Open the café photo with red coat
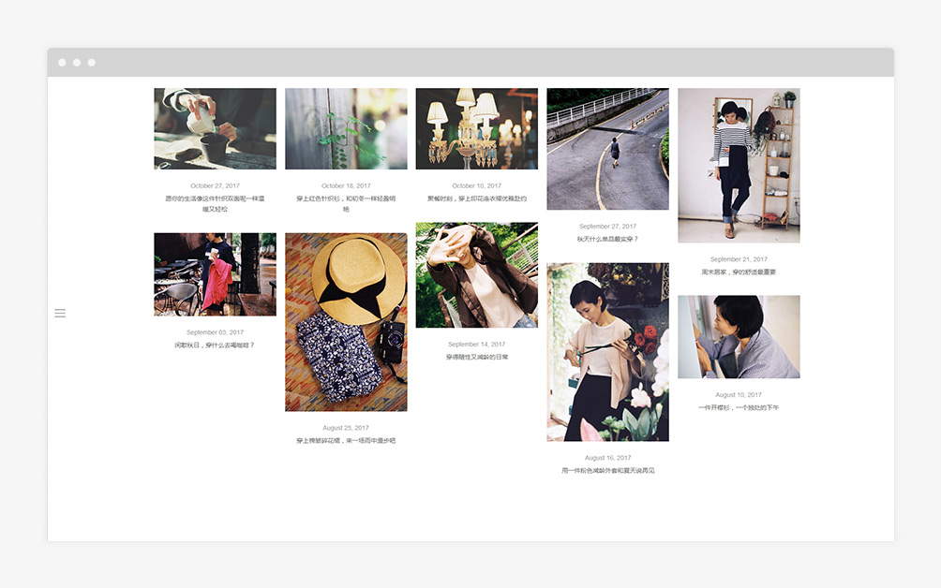The height and width of the screenshot is (588, 941). [x=215, y=274]
